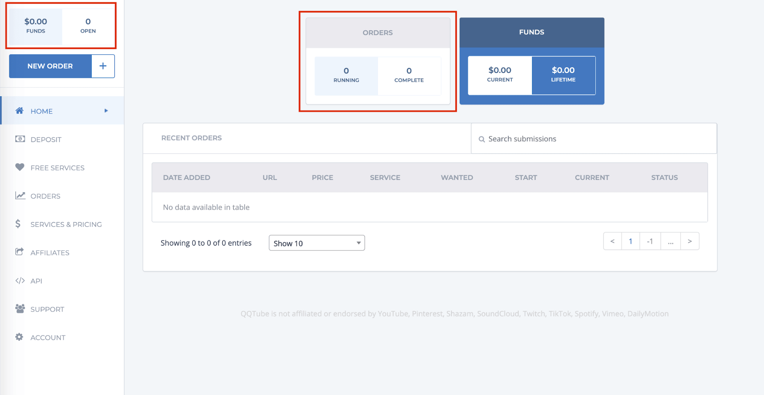The image size is (764, 395).
Task: Sort table by Status column
Action: point(665,177)
